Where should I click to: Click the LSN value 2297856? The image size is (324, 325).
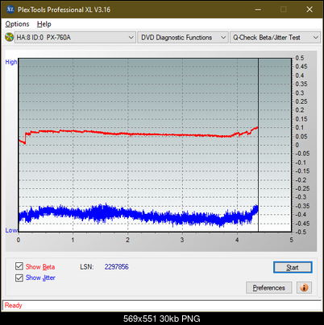tap(117, 267)
